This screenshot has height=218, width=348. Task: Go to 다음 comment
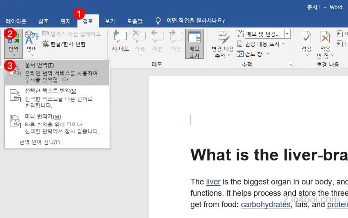[x=176, y=42]
